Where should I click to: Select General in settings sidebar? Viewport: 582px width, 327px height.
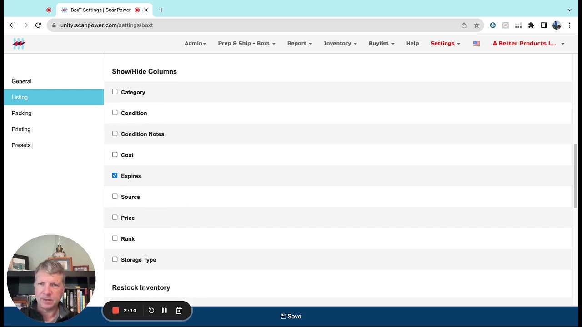[54, 81]
